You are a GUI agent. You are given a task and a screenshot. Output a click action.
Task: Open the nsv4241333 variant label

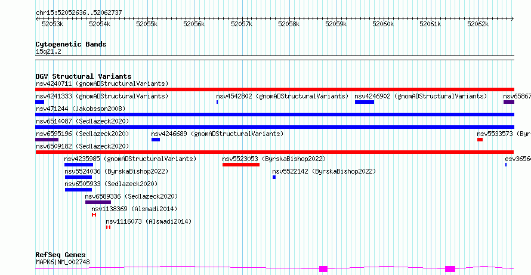[x=102, y=96]
